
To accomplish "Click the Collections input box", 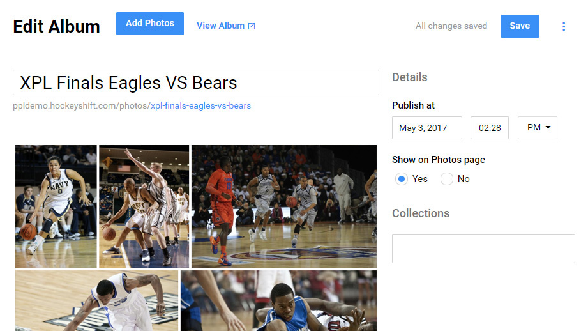I will (483, 249).
